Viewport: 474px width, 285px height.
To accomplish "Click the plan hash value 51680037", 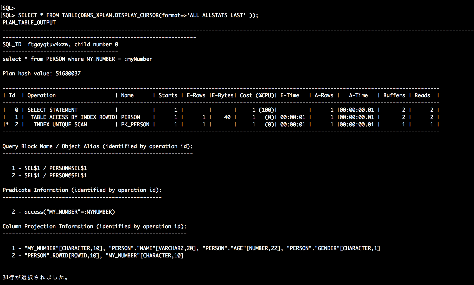I will point(68,74).
